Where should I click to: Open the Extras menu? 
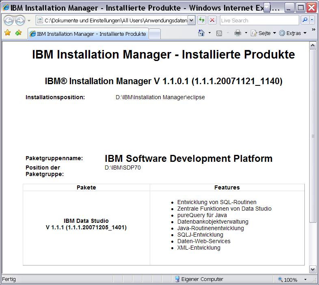pyautogui.click(x=293, y=33)
